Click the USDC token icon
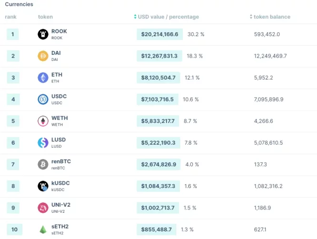 coord(43,100)
